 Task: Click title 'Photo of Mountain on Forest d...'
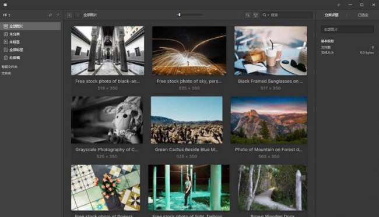pyautogui.click(x=269, y=150)
